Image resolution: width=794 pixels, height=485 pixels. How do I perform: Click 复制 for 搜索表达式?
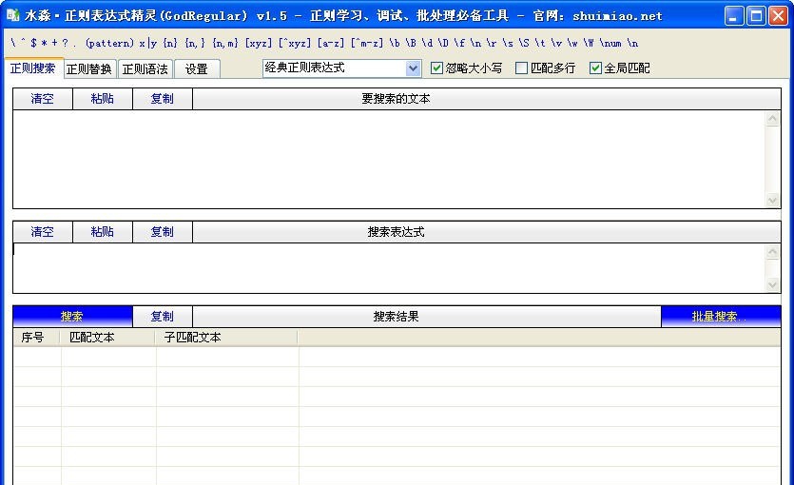pyautogui.click(x=162, y=232)
